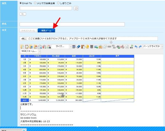Click the phone number 06-6484-5445
Image resolution: width=165 pixels, height=131 pixels.
click(28, 118)
